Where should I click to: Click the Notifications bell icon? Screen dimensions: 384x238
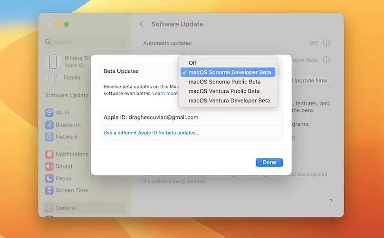(49, 154)
